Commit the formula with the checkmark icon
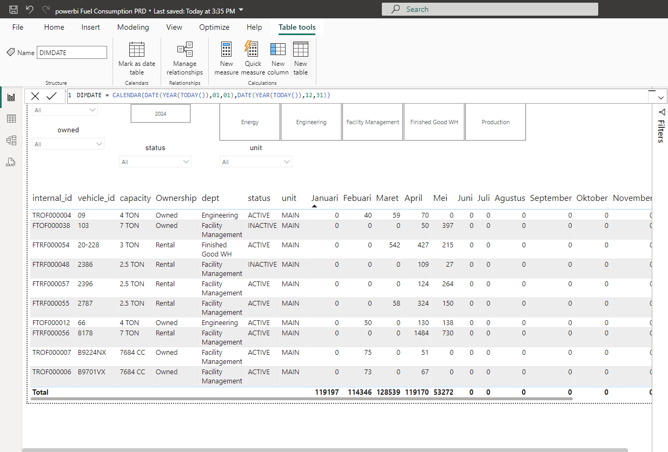Screen dimensions: 668x452 pos(51,96)
